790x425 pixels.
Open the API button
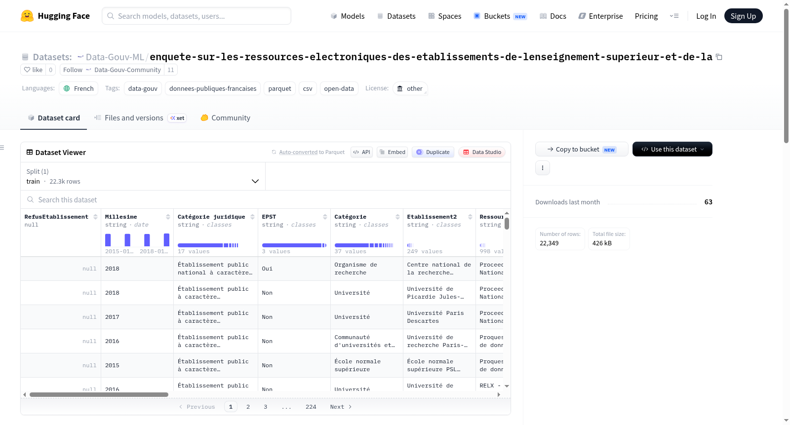pyautogui.click(x=361, y=152)
